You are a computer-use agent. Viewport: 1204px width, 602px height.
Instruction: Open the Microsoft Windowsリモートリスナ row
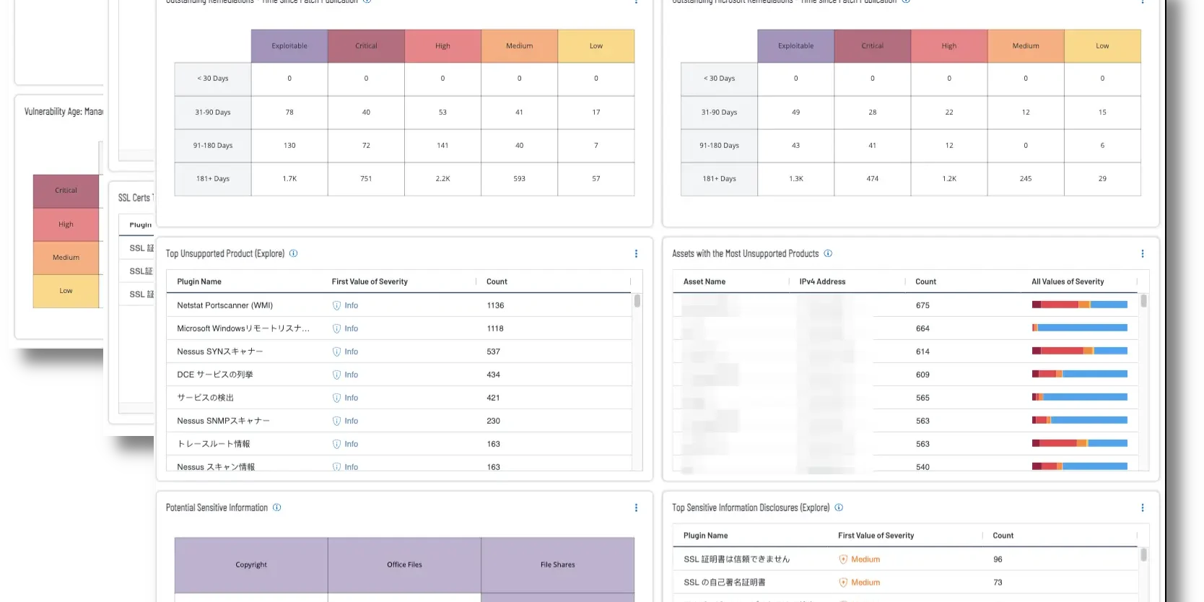tap(399, 328)
